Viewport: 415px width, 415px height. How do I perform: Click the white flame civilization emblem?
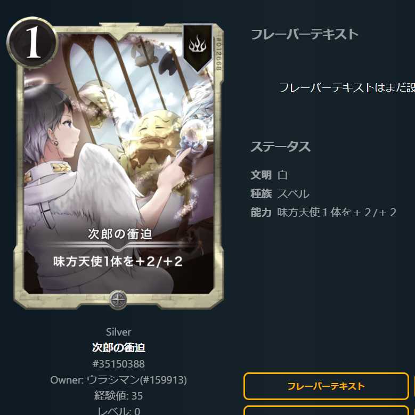click(x=198, y=44)
